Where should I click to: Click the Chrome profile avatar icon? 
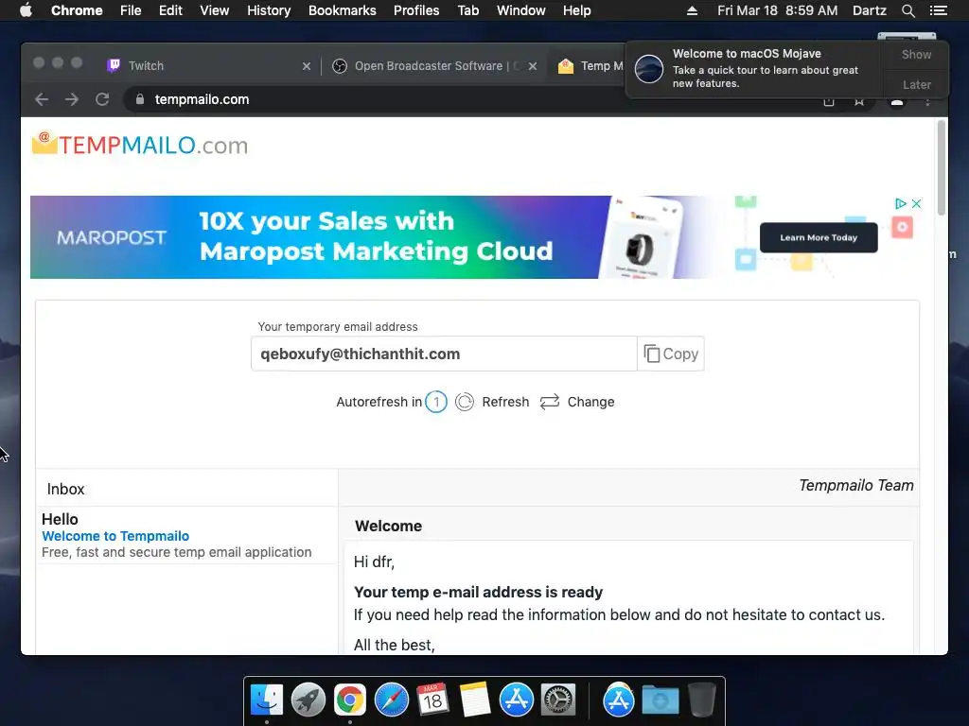coord(897,102)
